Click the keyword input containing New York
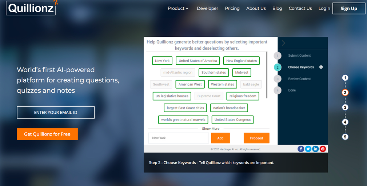Screen dimensions: 367x186 178,138
